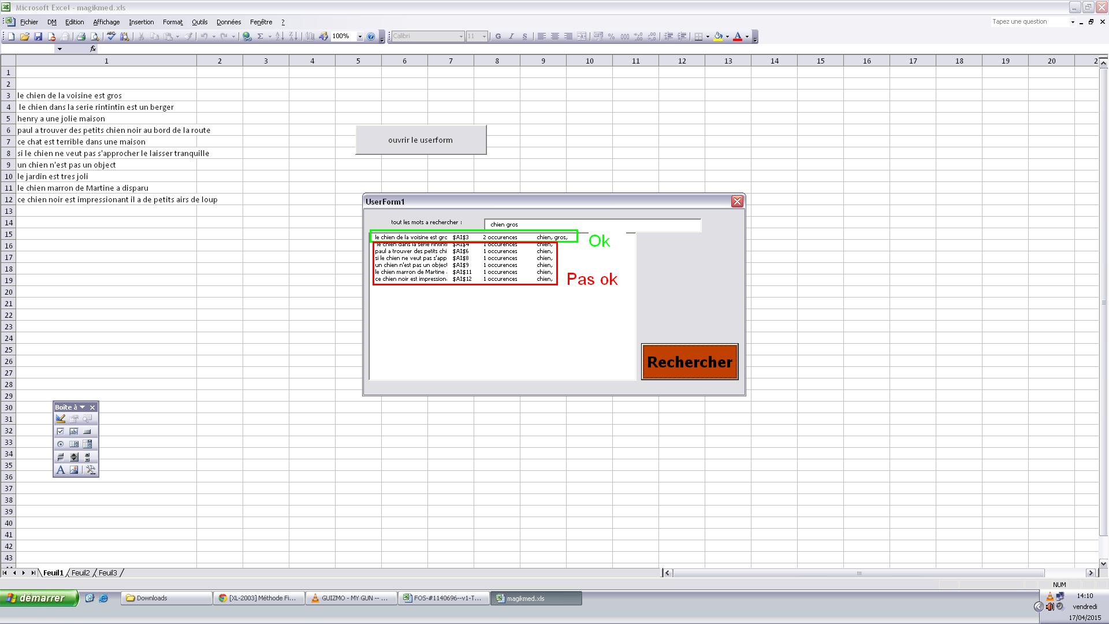Expand the Name Box dropdown arrow
The height and width of the screenshot is (624, 1109).
pos(59,49)
